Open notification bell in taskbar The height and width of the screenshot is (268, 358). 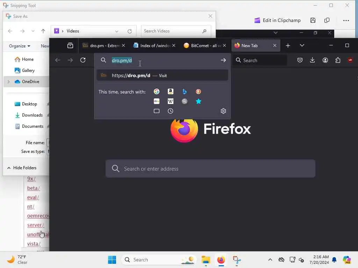(x=334, y=260)
